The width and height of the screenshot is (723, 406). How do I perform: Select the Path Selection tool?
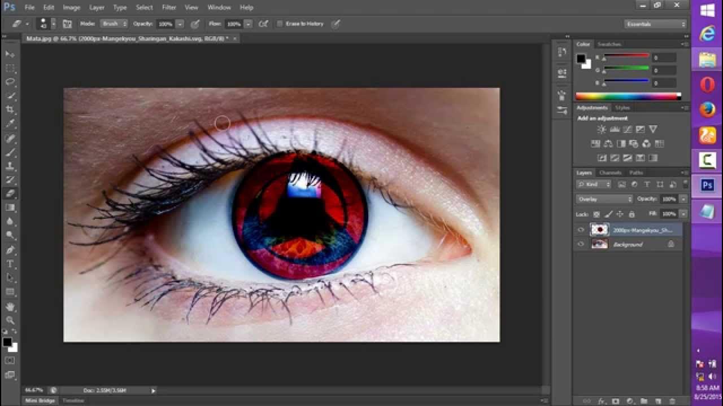click(x=10, y=278)
